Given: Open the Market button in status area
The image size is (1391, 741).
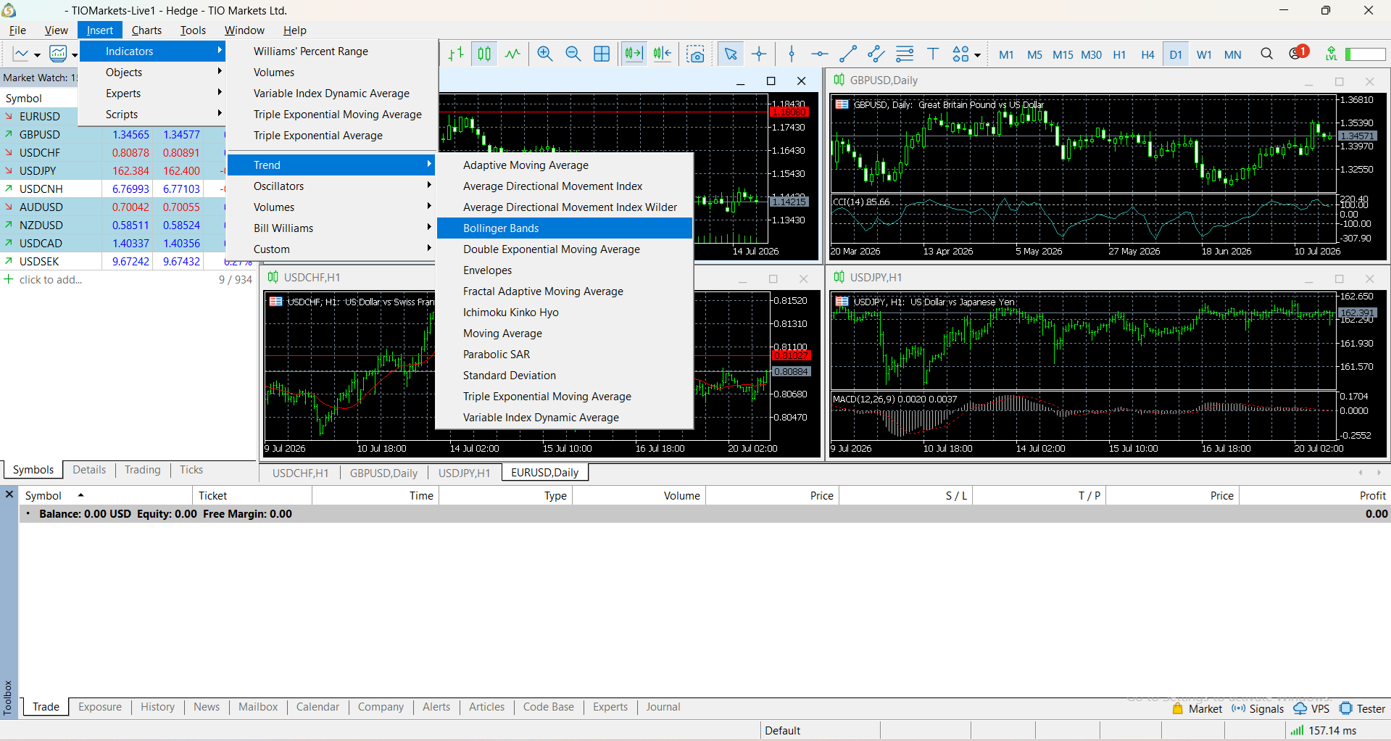Looking at the screenshot, I should tap(1197, 709).
